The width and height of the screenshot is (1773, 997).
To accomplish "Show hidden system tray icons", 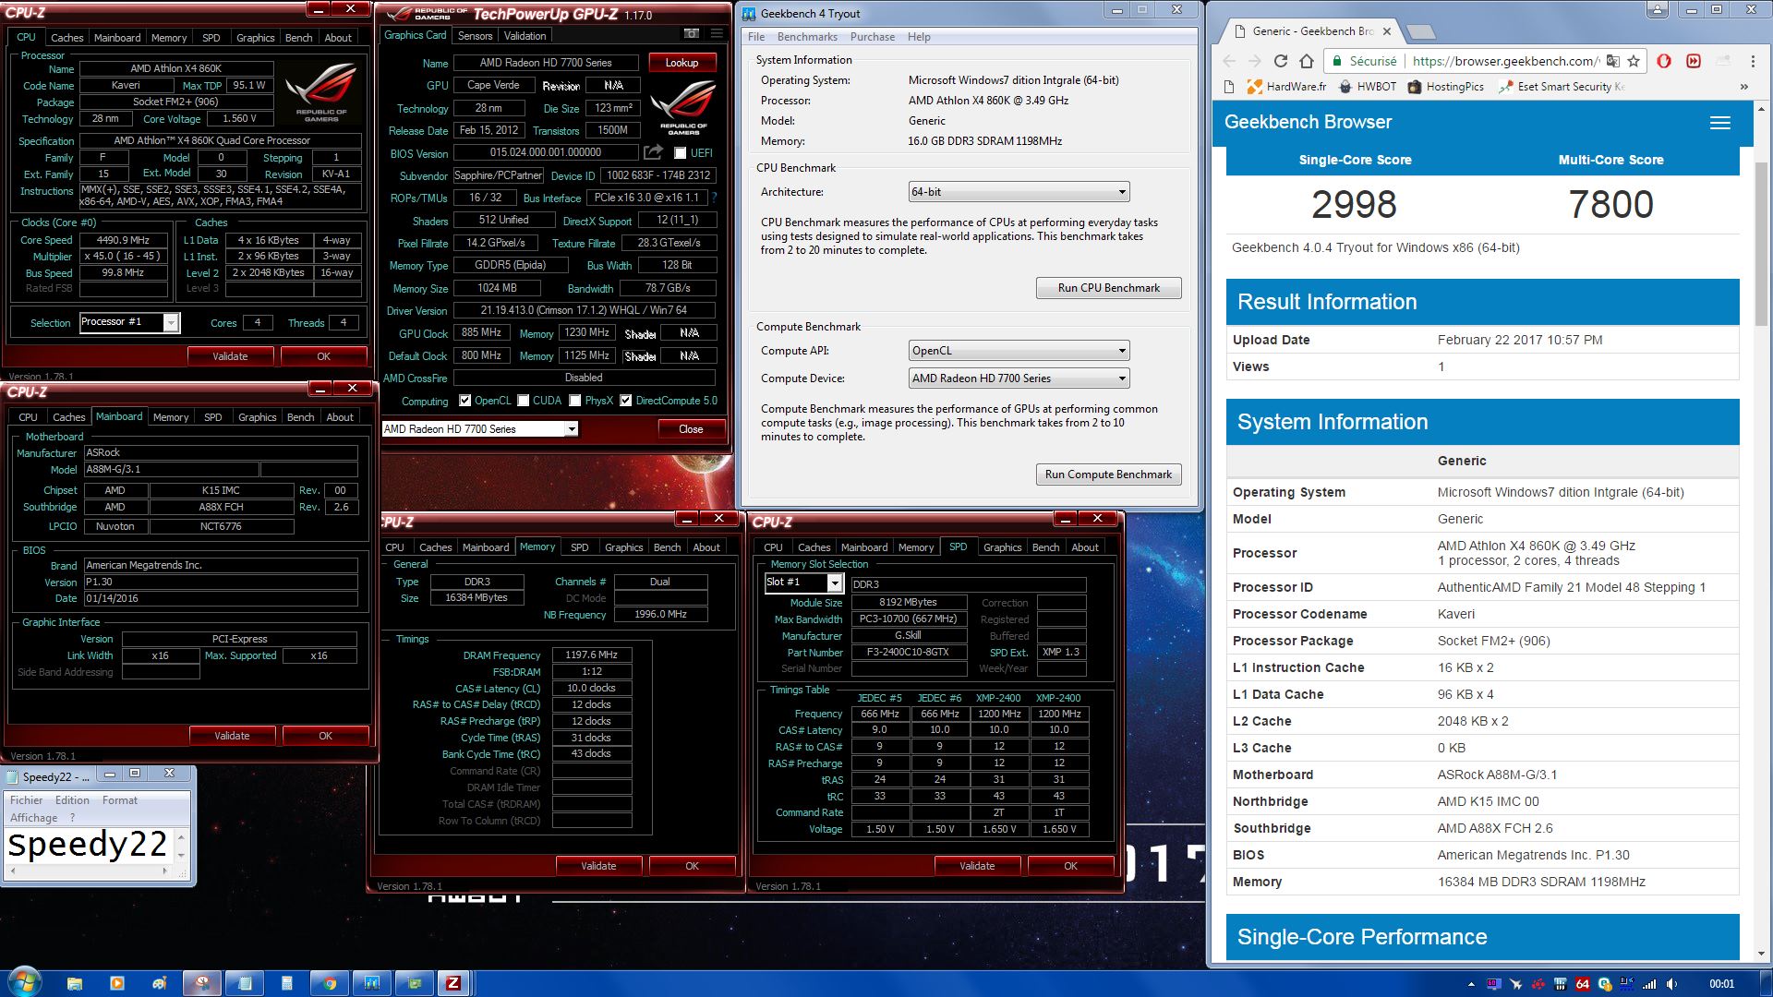I will (1471, 984).
